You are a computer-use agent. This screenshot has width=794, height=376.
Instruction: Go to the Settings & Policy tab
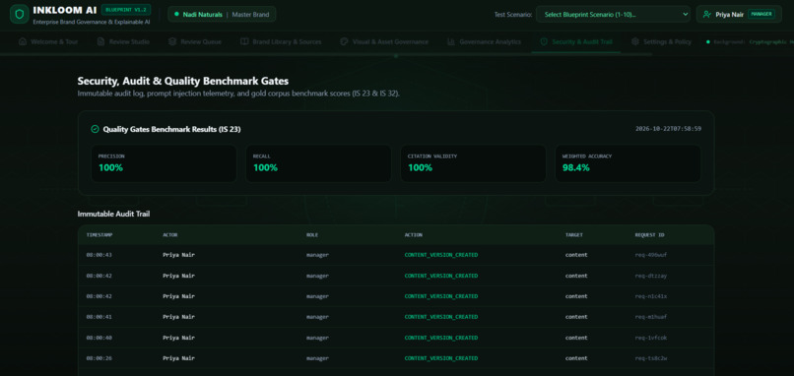coord(661,42)
